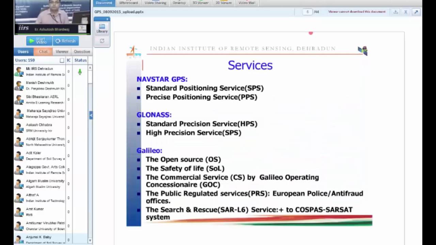
Task: Click 'Viewer cannot download this document' message
Action: [357, 12]
